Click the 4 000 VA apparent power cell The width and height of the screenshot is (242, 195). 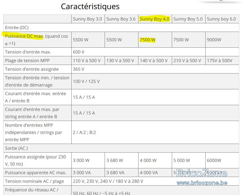[x=149, y=173]
